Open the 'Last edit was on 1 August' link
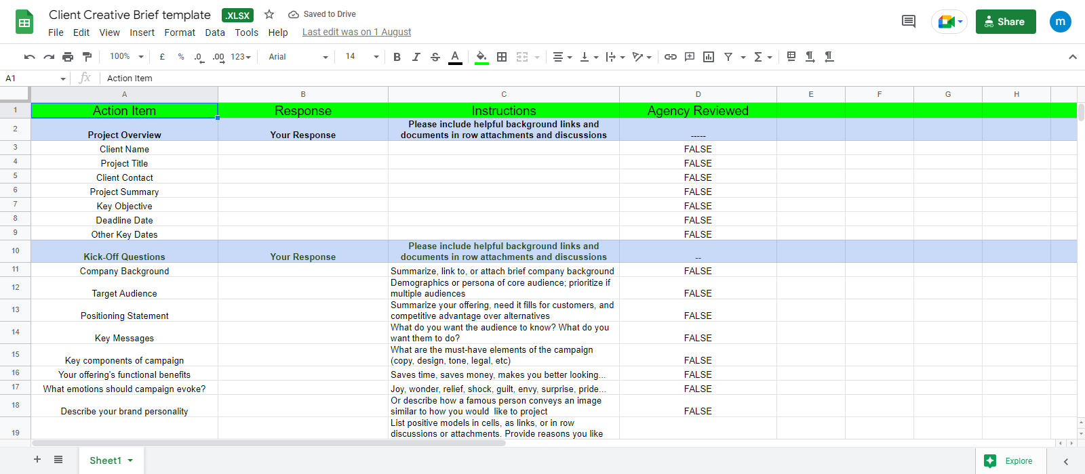Viewport: 1085px width, 474px height. 357,32
